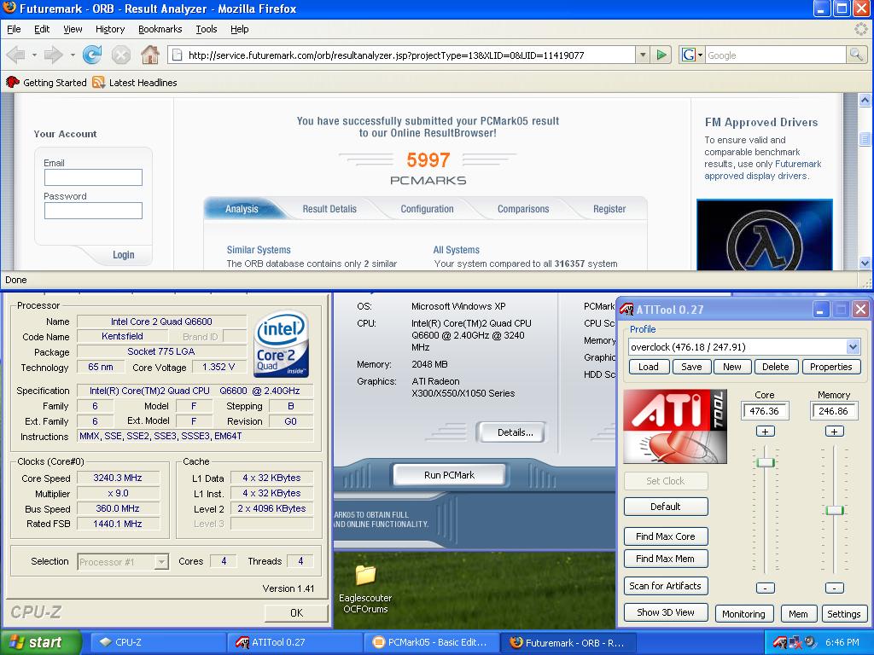The height and width of the screenshot is (655, 874).
Task: Click the Email input field
Action: (x=93, y=177)
